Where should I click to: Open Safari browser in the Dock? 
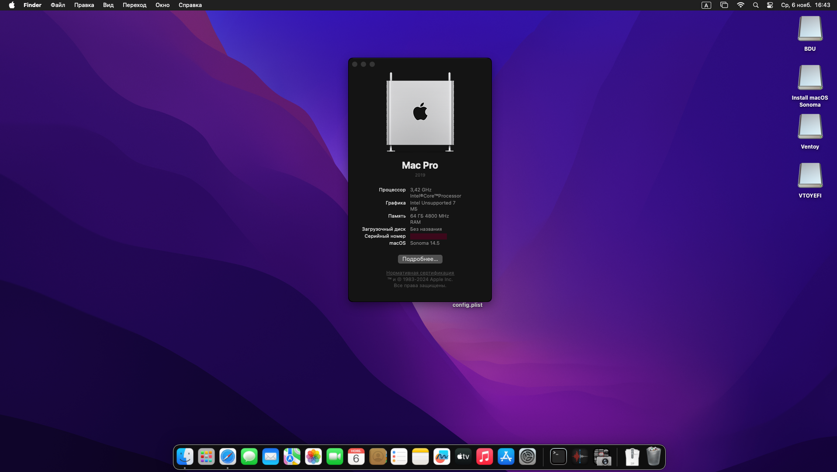click(x=228, y=457)
